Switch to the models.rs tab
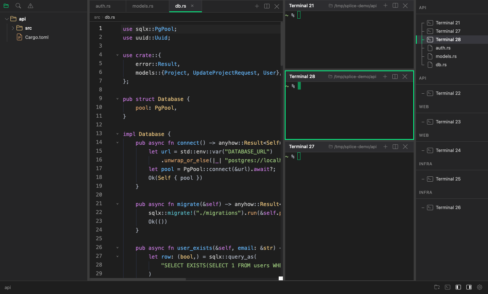 (143, 6)
